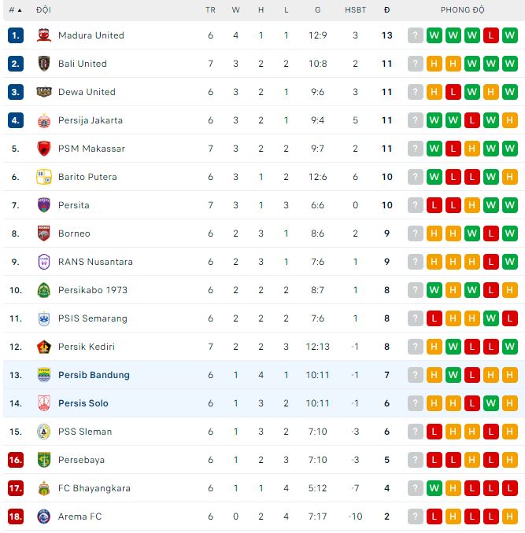Open the Dewa United team page
This screenshot has height=533, width=525.
(87, 92)
